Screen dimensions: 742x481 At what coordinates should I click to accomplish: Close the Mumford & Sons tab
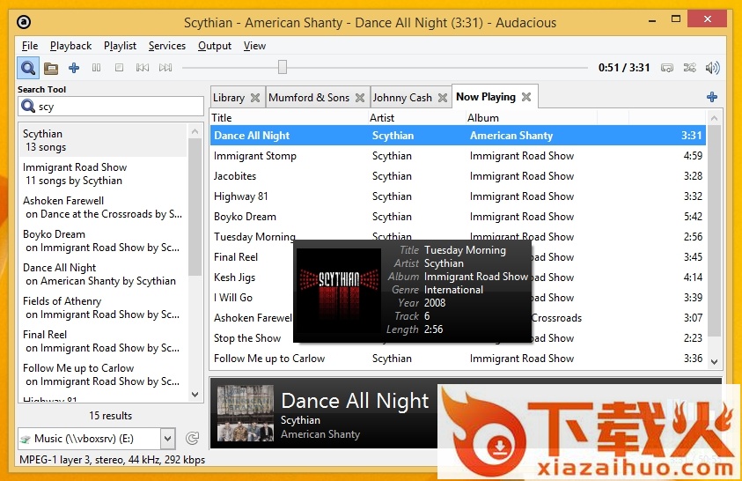[360, 98]
